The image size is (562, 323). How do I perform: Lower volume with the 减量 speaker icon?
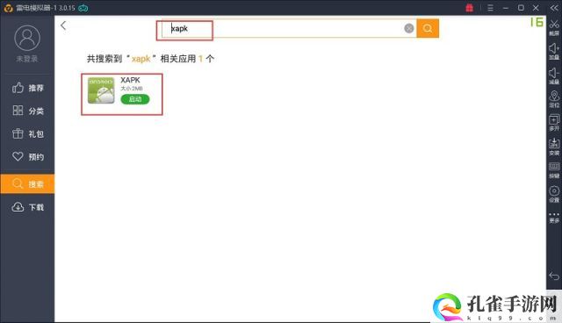coord(554,75)
